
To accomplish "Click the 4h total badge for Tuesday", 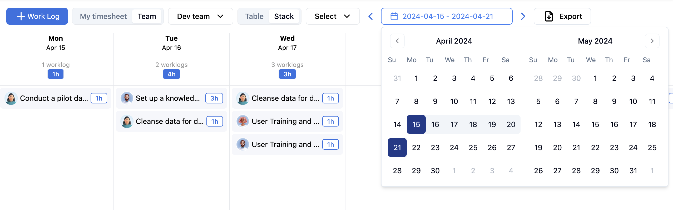I will (x=171, y=74).
